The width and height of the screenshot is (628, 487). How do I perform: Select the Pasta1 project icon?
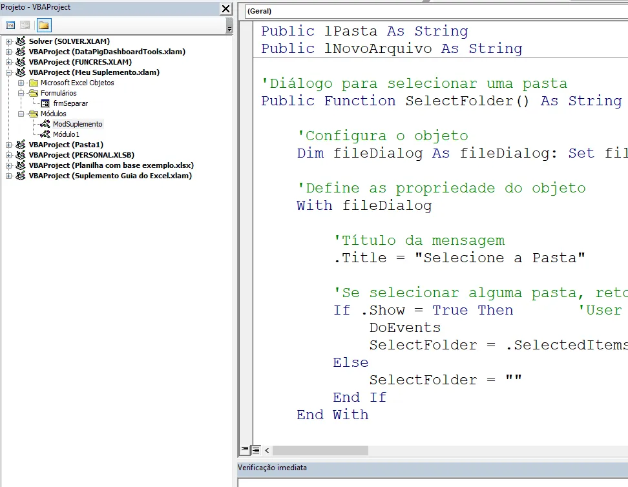21,144
